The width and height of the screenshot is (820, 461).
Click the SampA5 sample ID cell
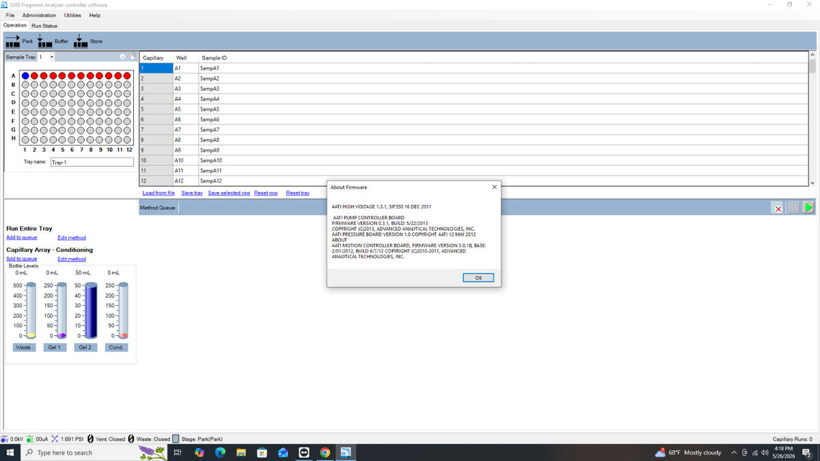coord(503,109)
